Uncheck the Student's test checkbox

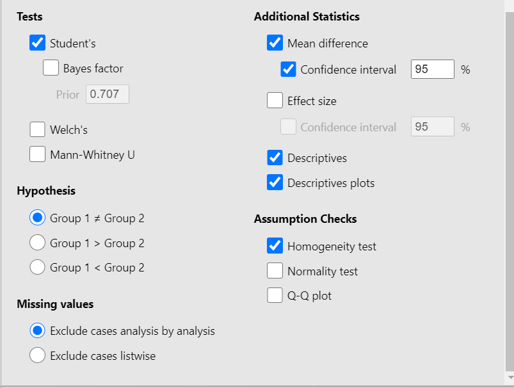pyautogui.click(x=38, y=44)
